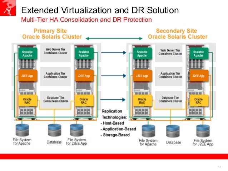Click the title 'Extended Virtualization and DR Solution'
This screenshot has height=171, width=228.
point(100,10)
